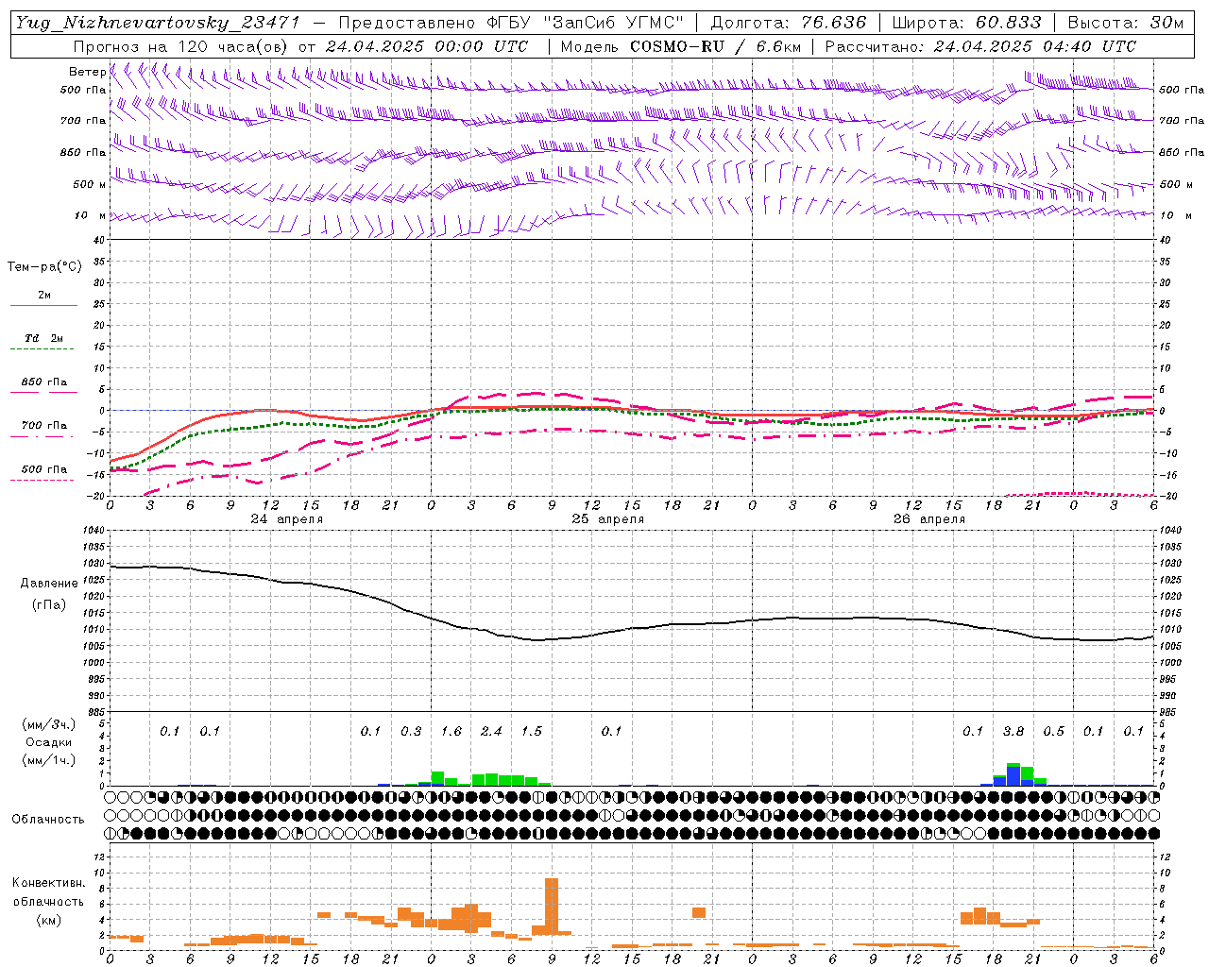Click the 'Td 2м' dew point legend entry
Viewport: 1209px width, 967px height.
click(44, 338)
